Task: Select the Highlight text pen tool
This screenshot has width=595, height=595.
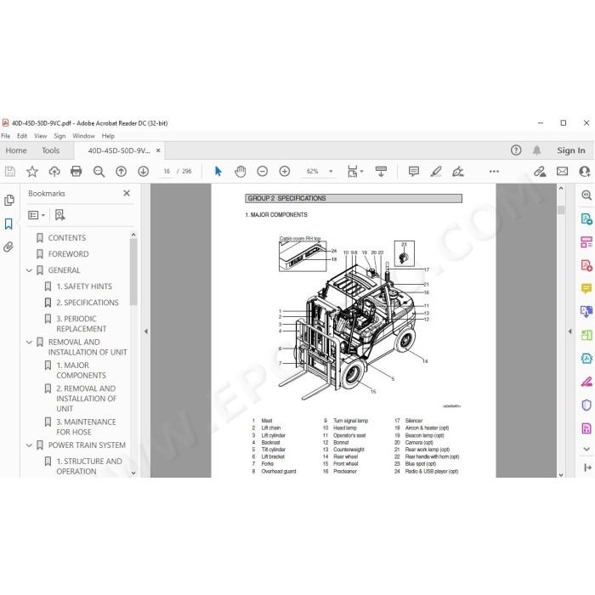Action: click(x=436, y=172)
